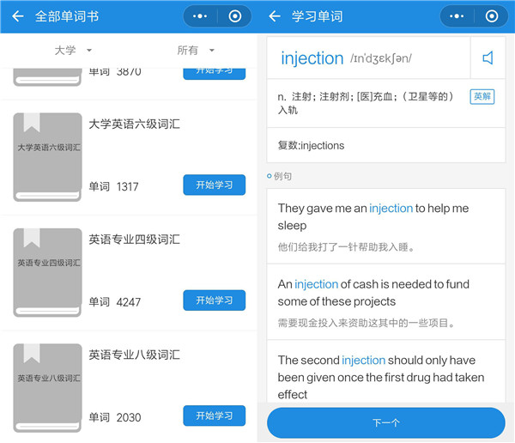515x443 pixels.
Task: Click the headword injection at the top
Action: click(312, 58)
